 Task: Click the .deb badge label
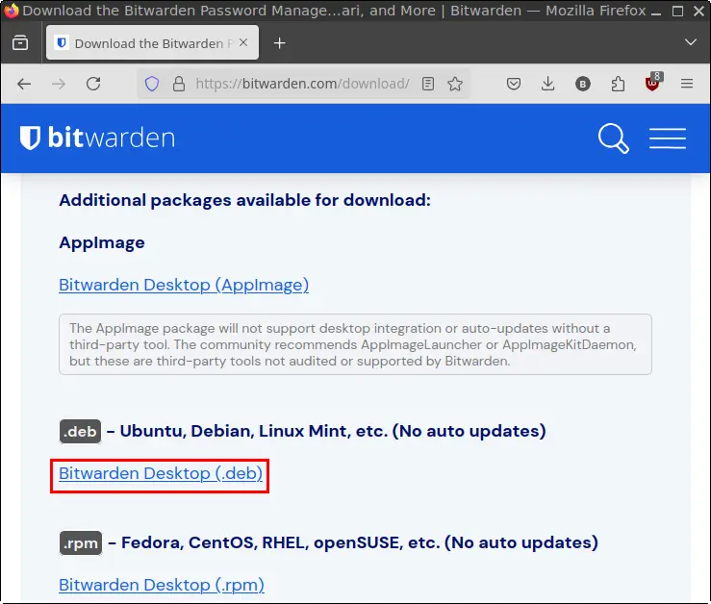click(80, 431)
